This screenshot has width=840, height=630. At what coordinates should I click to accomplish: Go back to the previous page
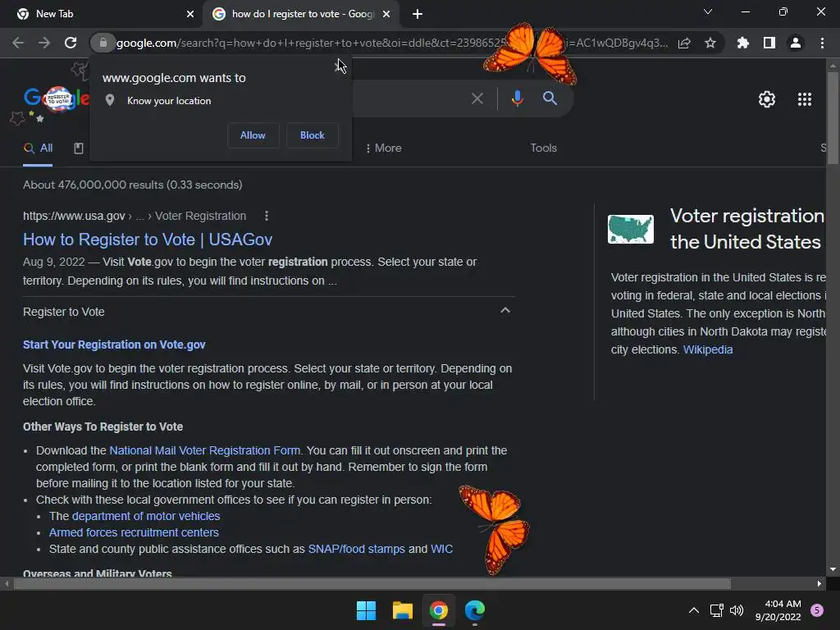point(18,43)
